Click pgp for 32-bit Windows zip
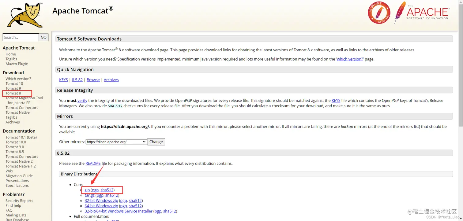 123,201
